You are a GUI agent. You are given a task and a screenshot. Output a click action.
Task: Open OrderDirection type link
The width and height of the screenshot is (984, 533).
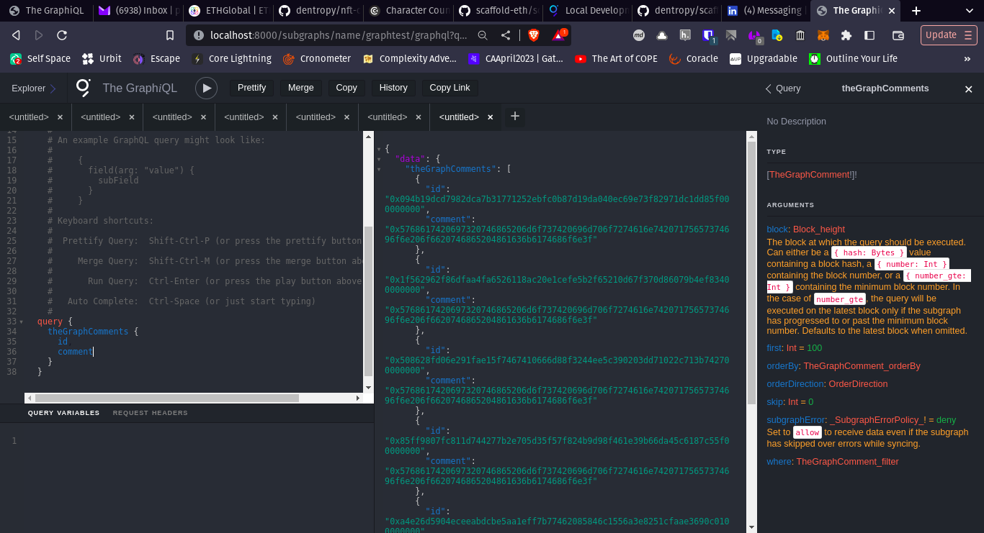coord(858,384)
